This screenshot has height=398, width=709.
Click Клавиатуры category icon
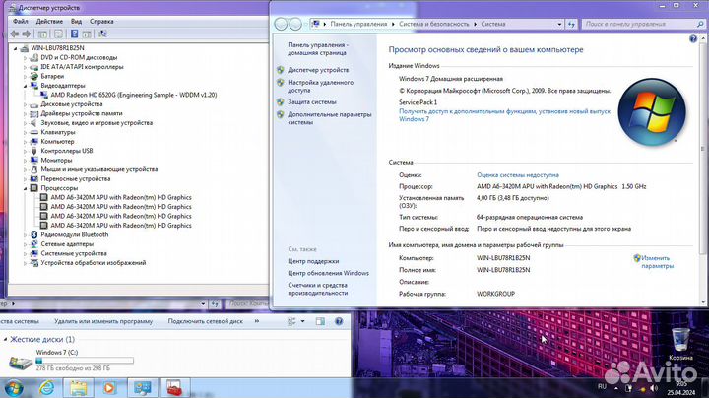pyautogui.click(x=33, y=133)
